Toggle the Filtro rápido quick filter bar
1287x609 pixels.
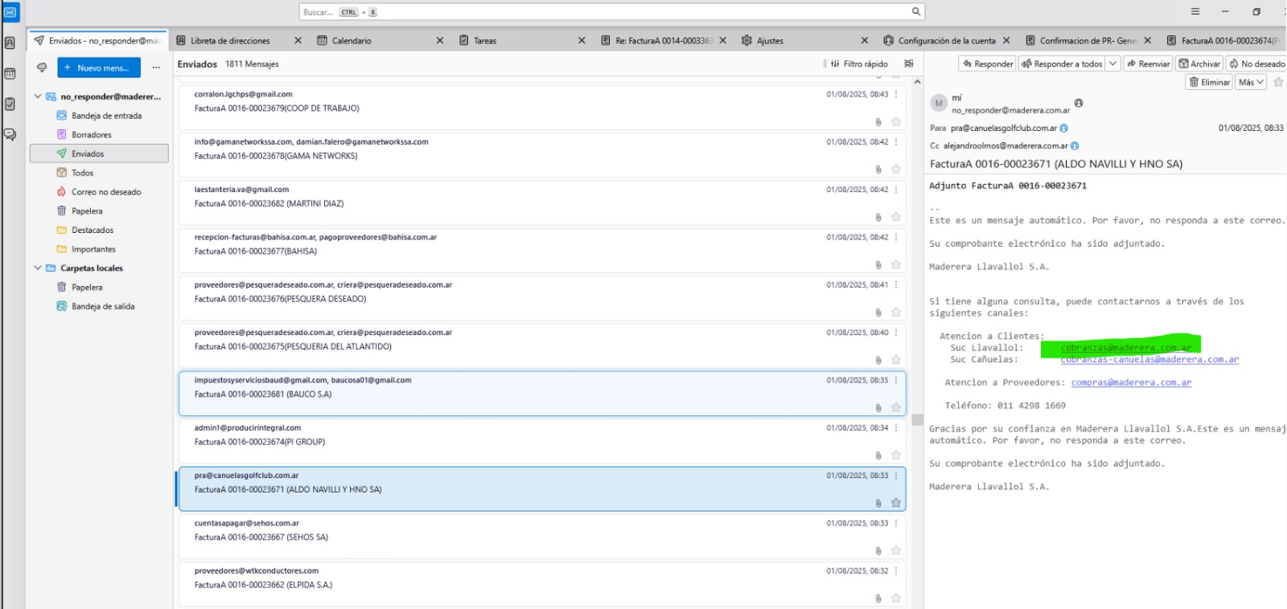[859, 63]
